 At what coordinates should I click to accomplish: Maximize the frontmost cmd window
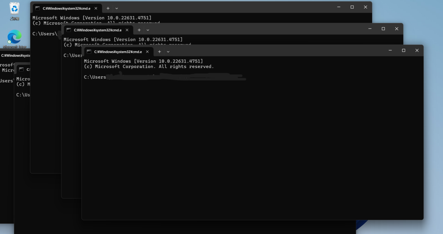pyautogui.click(x=404, y=50)
